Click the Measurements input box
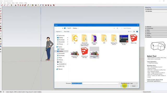This screenshot has height=93, width=167. 159,92
